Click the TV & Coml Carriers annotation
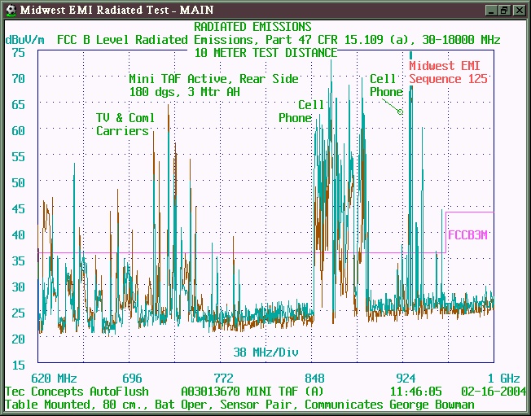The height and width of the screenshot is (416, 531). (x=125, y=125)
